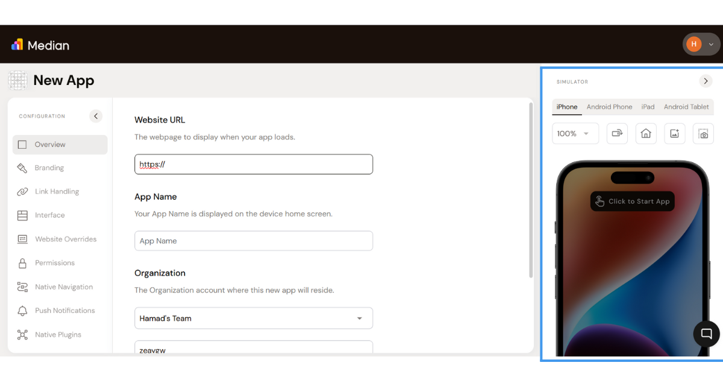The height and width of the screenshot is (380, 723).
Task: Click to Start App in simulator
Action: coord(632,201)
